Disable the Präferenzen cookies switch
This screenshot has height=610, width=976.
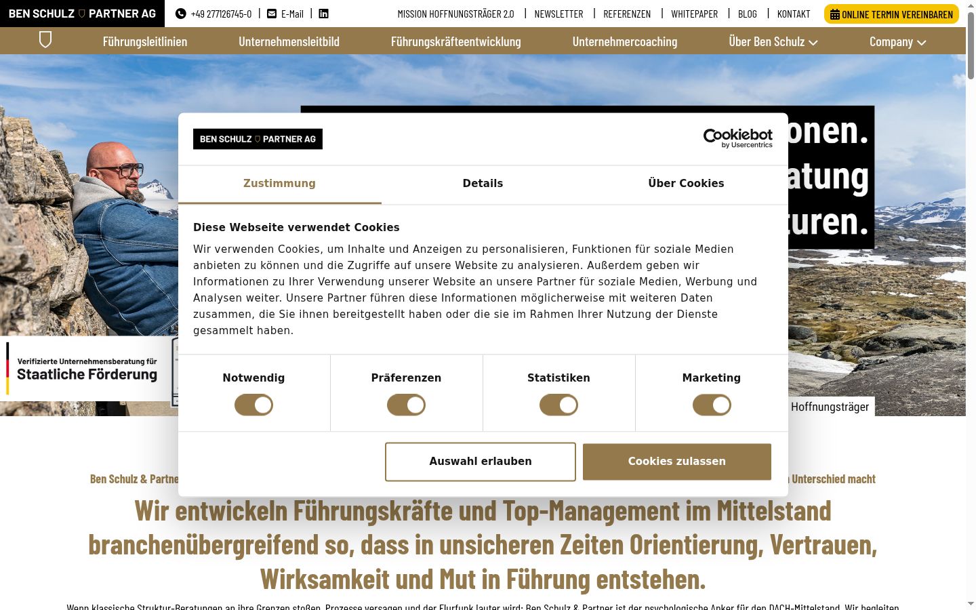(x=406, y=405)
